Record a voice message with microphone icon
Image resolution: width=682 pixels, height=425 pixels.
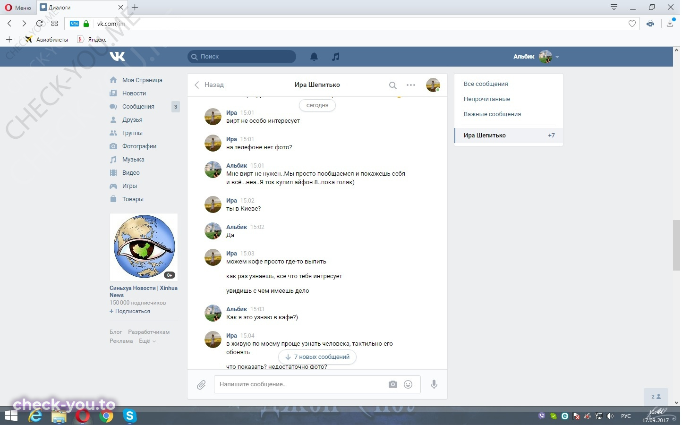click(x=434, y=384)
